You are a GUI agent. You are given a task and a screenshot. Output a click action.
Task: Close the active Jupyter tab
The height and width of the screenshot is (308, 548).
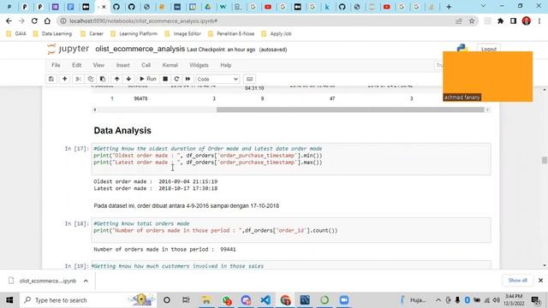[x=104, y=7]
